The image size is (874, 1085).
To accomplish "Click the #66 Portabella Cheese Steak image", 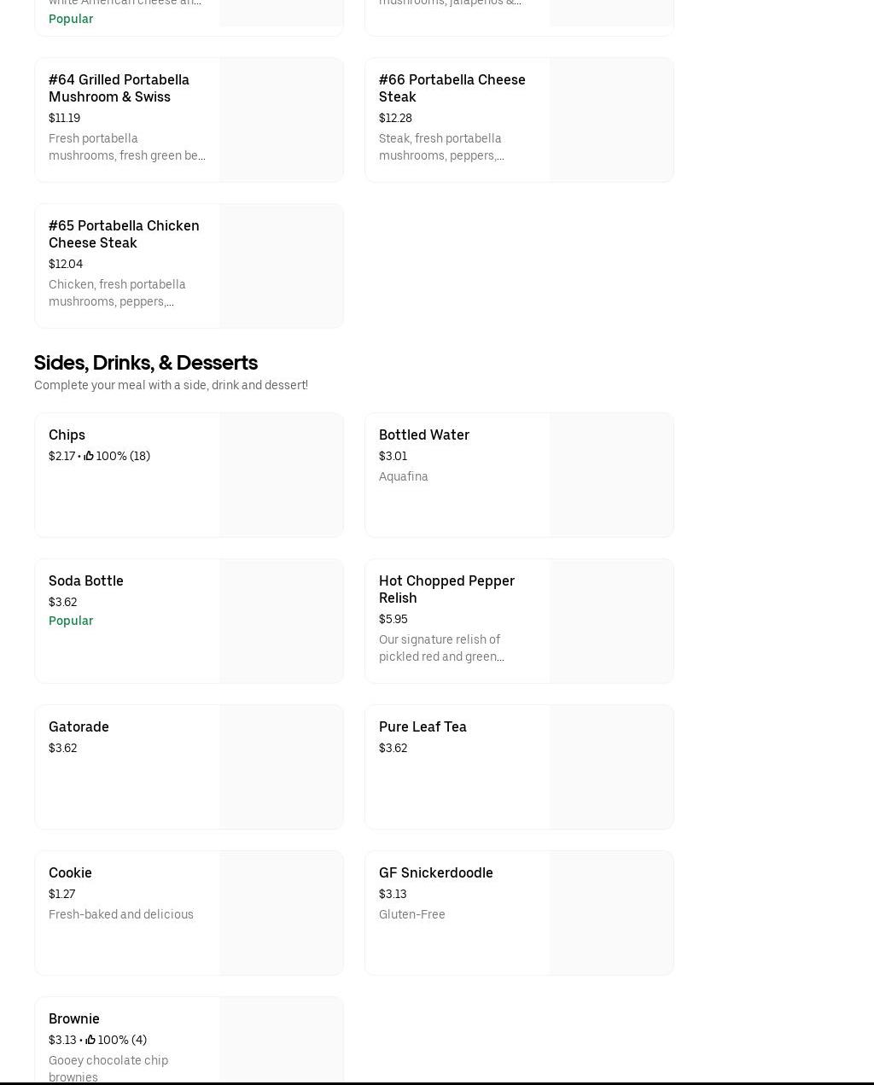I will 611,120.
